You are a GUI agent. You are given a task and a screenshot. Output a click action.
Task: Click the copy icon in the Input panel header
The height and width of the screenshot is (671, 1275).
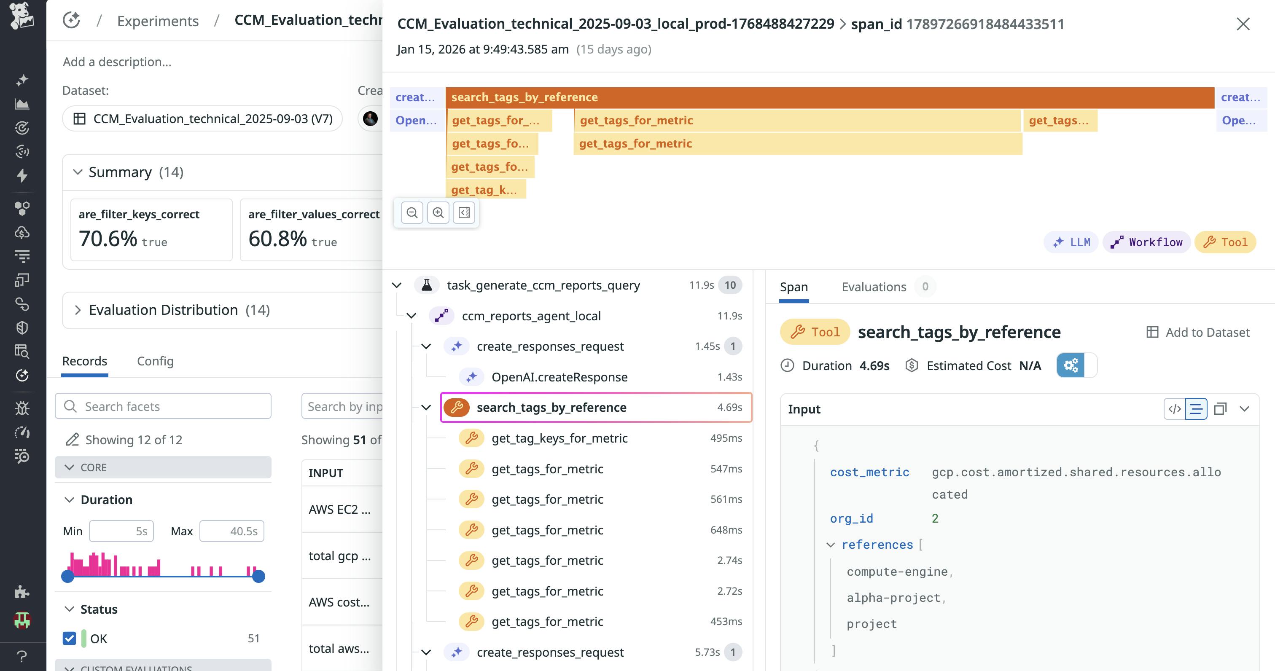pos(1221,409)
